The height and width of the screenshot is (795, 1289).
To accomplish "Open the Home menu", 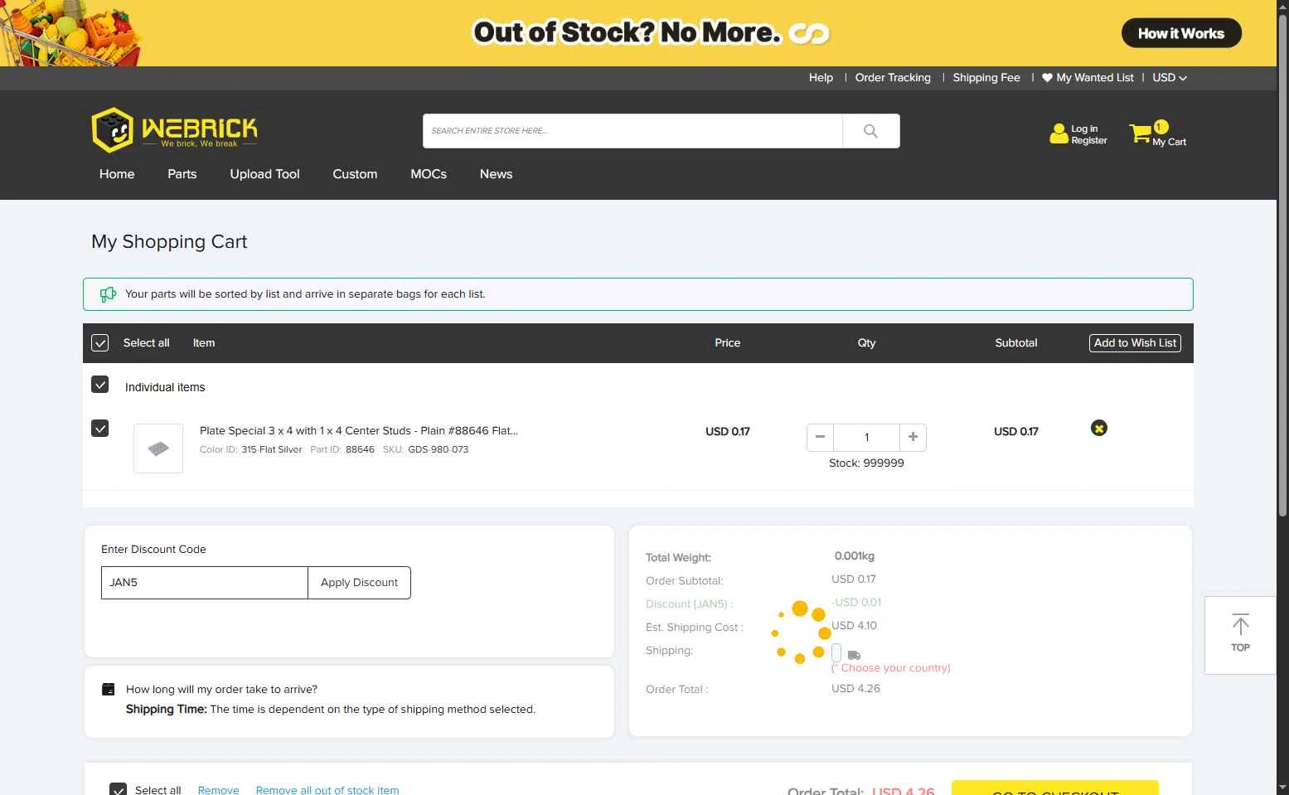I will [117, 174].
